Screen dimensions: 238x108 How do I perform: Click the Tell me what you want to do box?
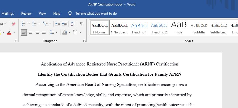(x=96, y=14)
